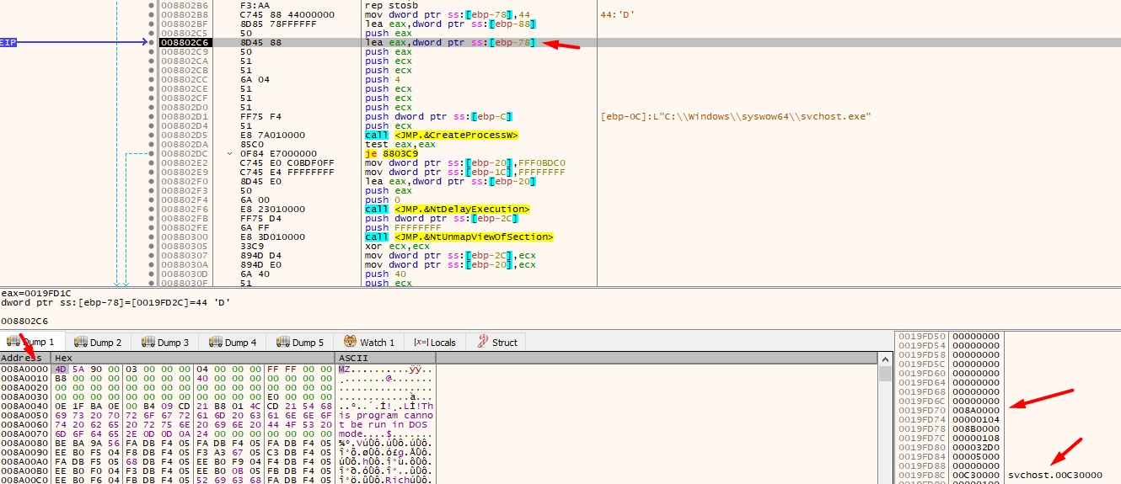
Task: Select the rep stosb instruction
Action: click(x=391, y=6)
